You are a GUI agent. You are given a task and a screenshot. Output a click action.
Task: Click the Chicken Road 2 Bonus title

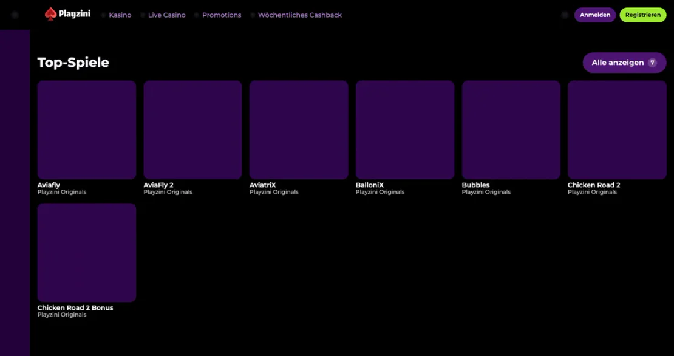point(75,308)
